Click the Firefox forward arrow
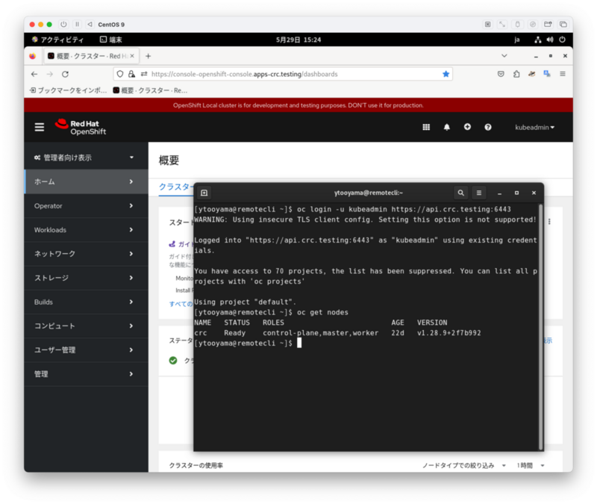The width and height of the screenshot is (597, 504). 49,74
